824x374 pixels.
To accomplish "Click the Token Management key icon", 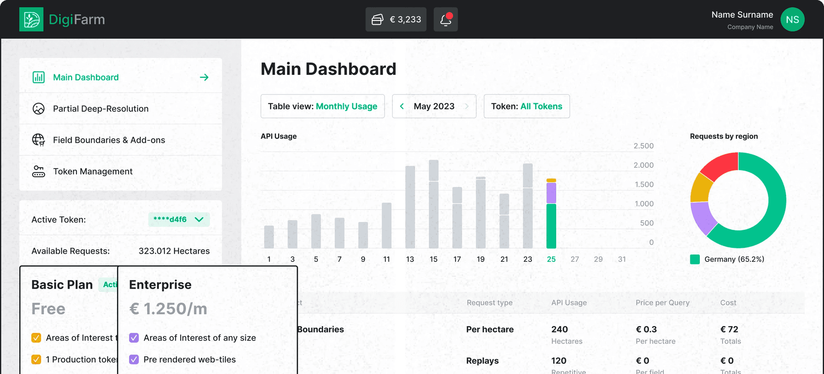I will [38, 171].
